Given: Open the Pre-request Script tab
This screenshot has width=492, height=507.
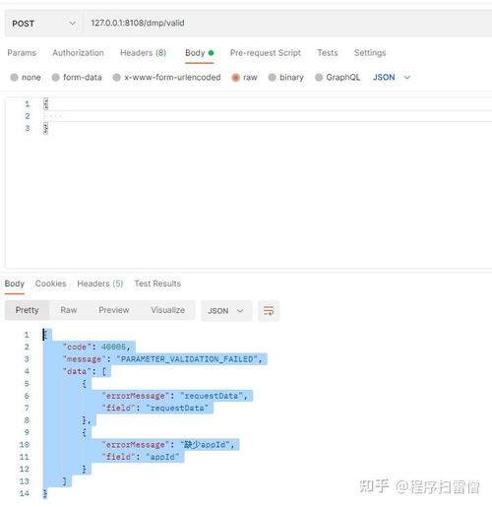Looking at the screenshot, I should coord(266,53).
